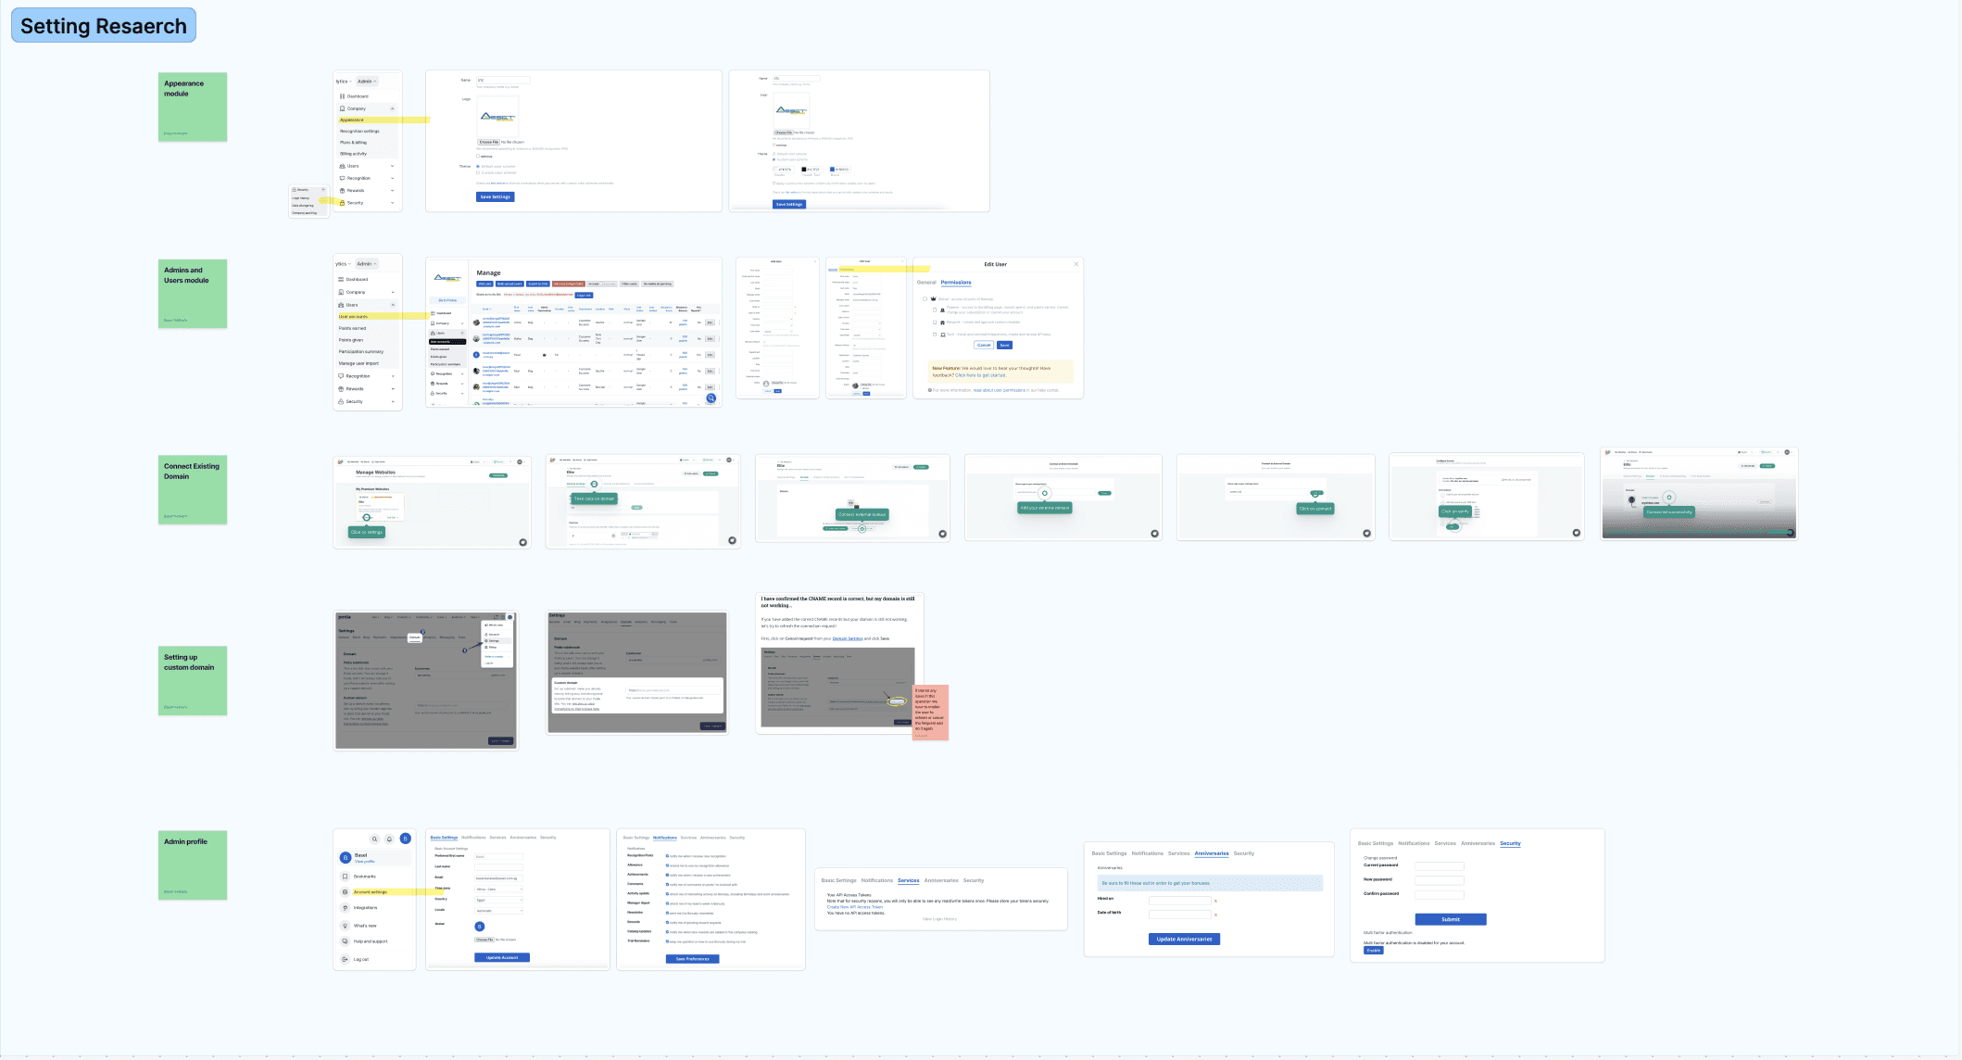Click the Submit password button
This screenshot has height=1060, width=1962.
coord(1451,919)
